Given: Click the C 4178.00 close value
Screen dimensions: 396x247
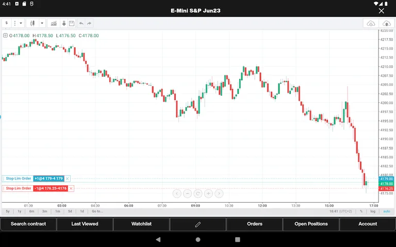Looking at the screenshot, I should click(x=89, y=36).
